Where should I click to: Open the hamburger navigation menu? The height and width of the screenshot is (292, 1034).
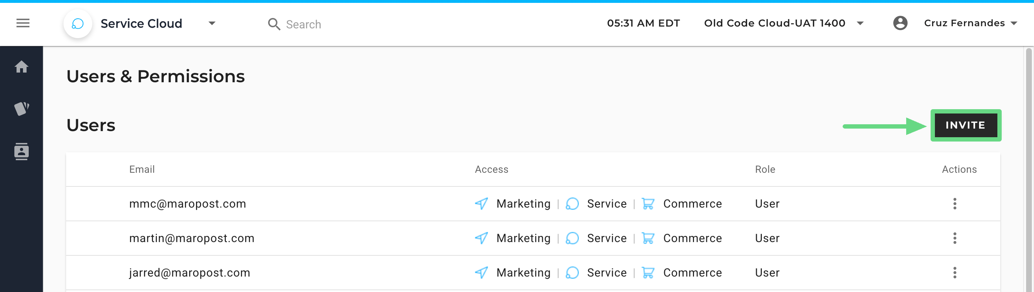coord(23,23)
